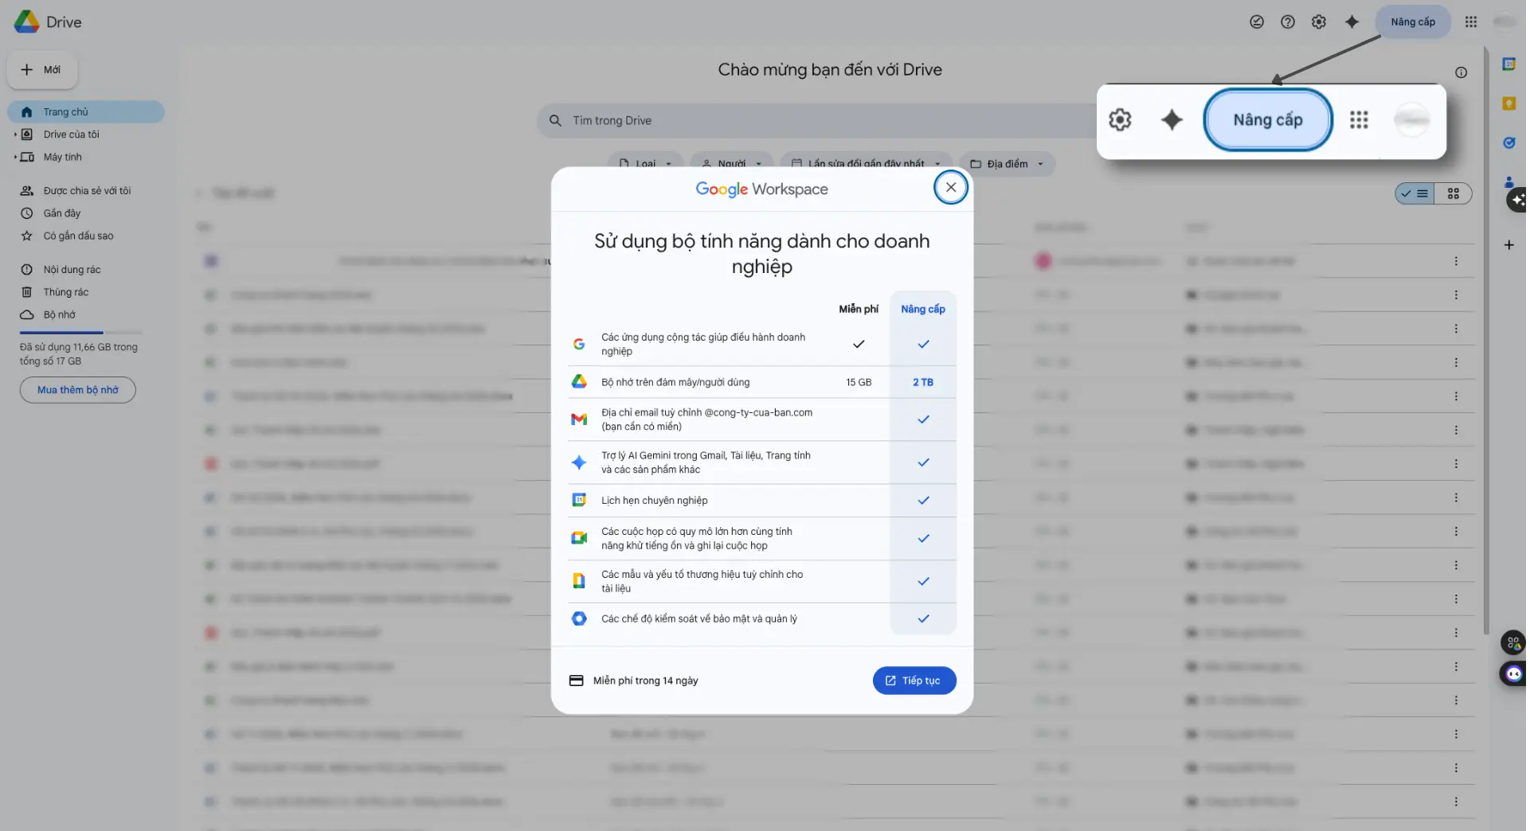The height and width of the screenshot is (831, 1530).
Task: Open Thùng rác trash
Action: [66, 293]
